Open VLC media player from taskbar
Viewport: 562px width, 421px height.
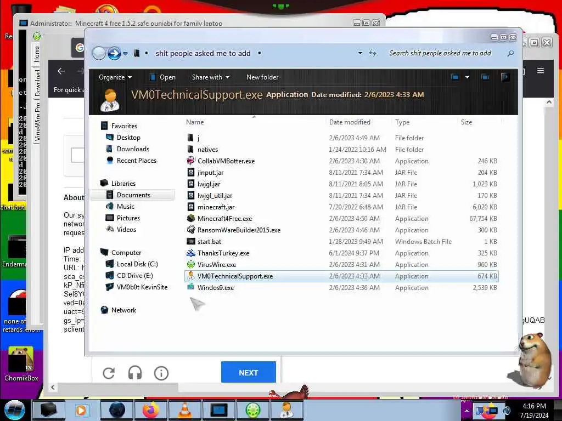pos(184,410)
